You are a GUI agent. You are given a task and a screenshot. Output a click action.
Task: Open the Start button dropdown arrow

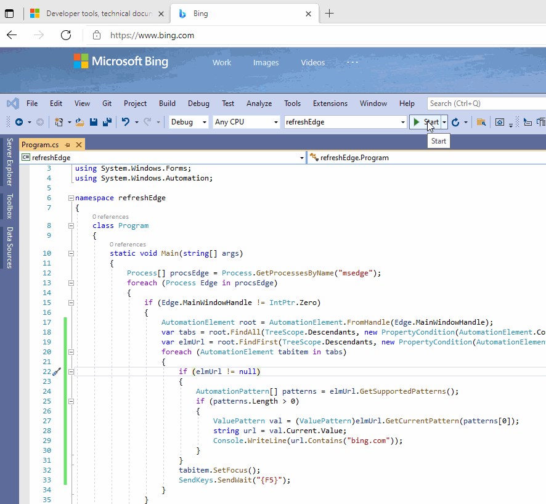click(x=444, y=122)
